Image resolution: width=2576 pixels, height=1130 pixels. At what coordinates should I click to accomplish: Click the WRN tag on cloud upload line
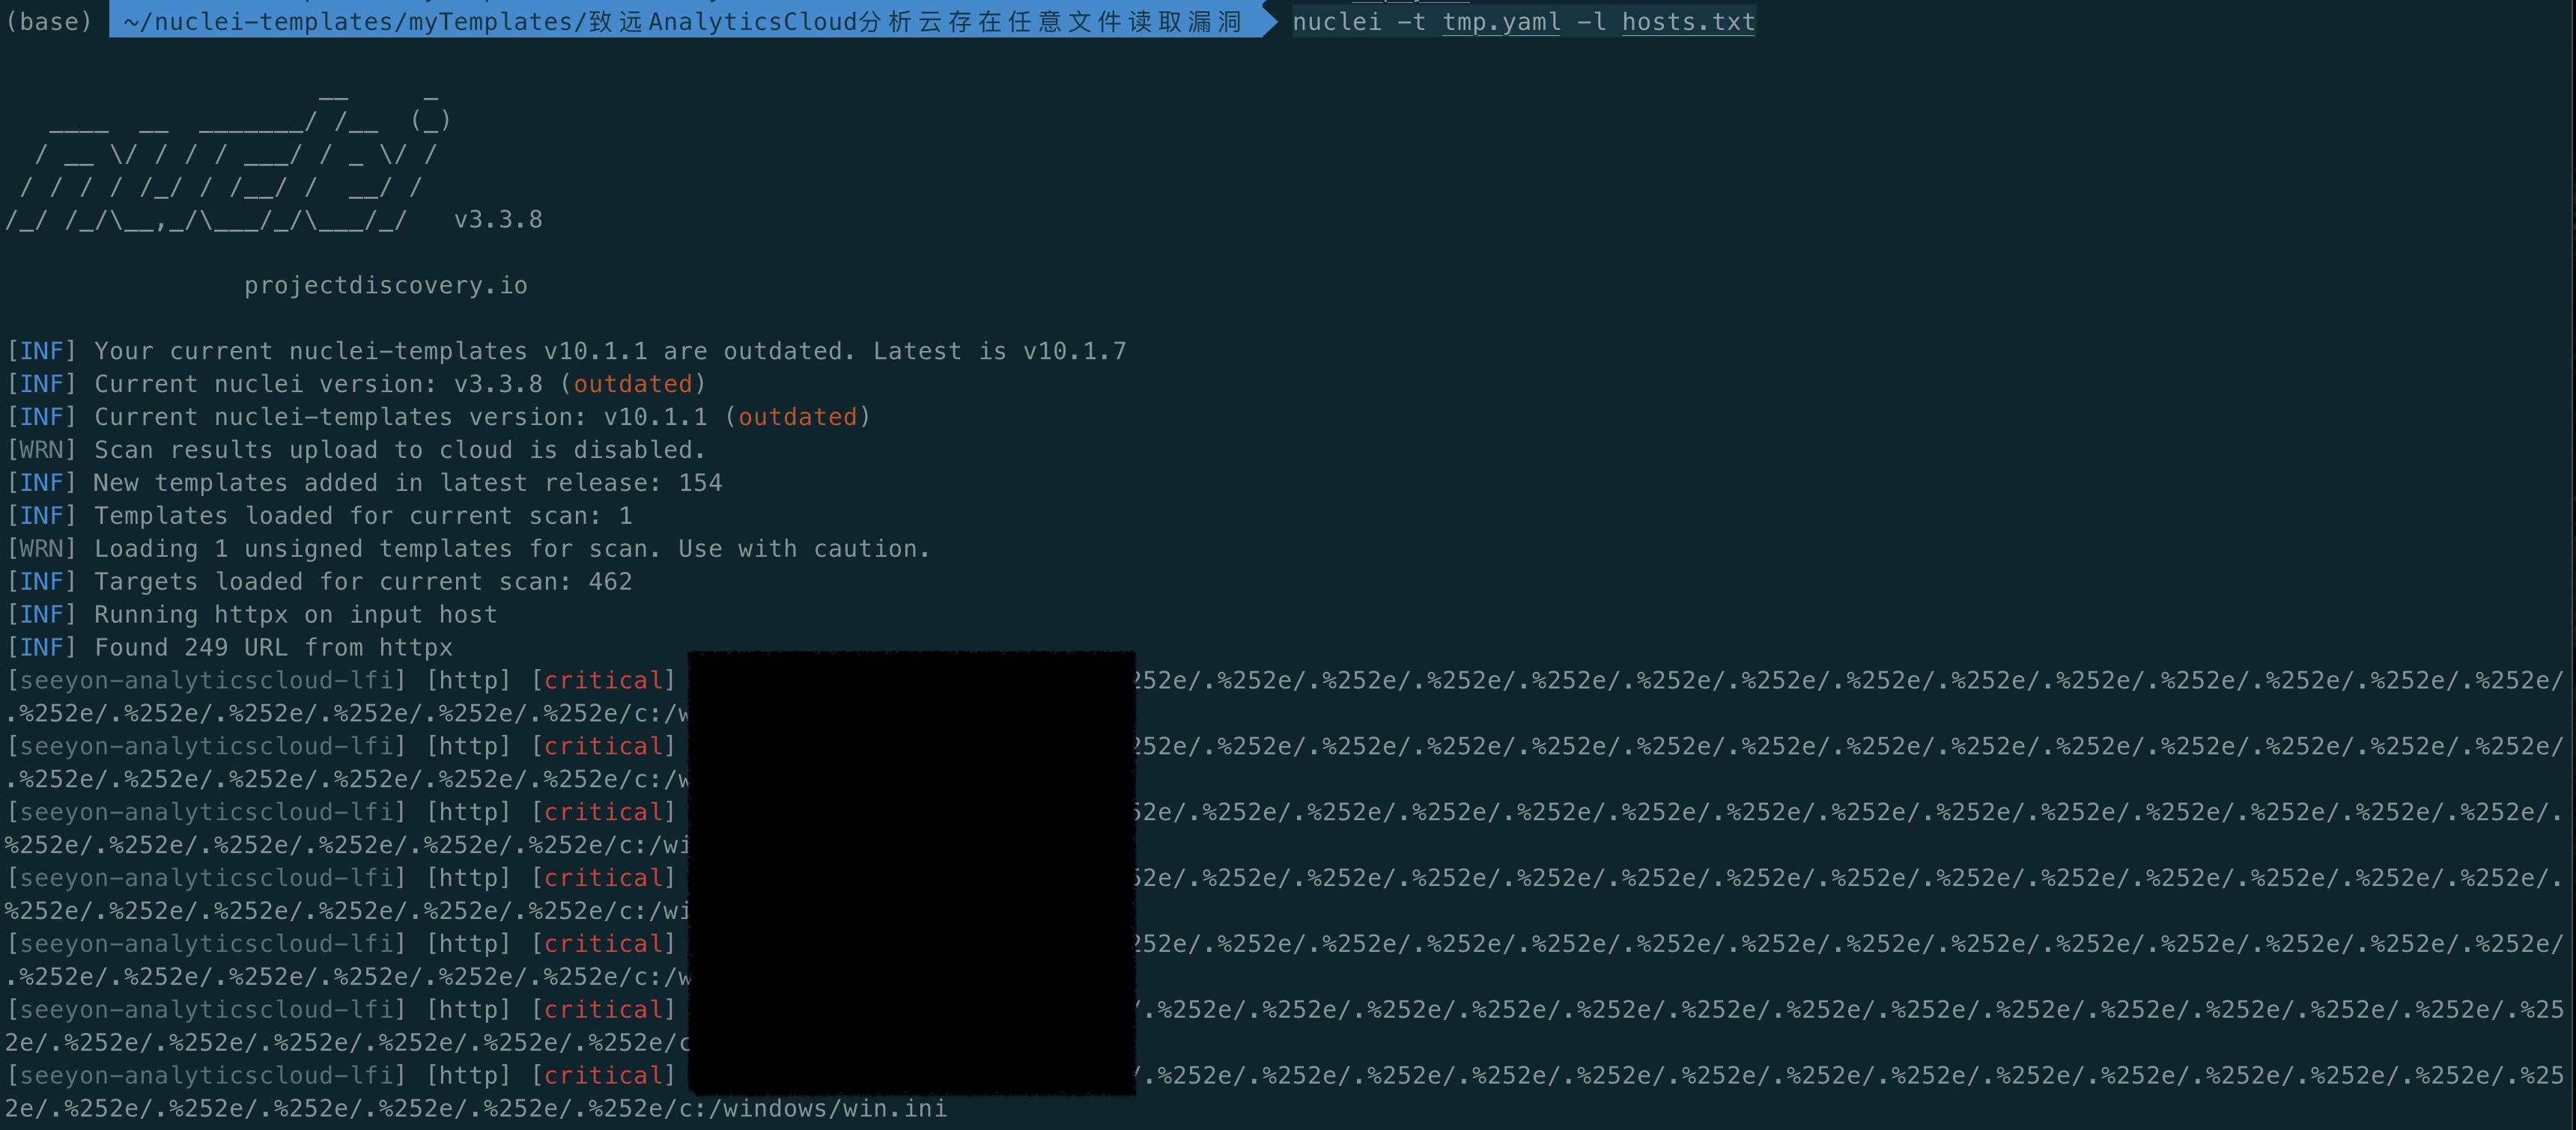pyautogui.click(x=41, y=450)
